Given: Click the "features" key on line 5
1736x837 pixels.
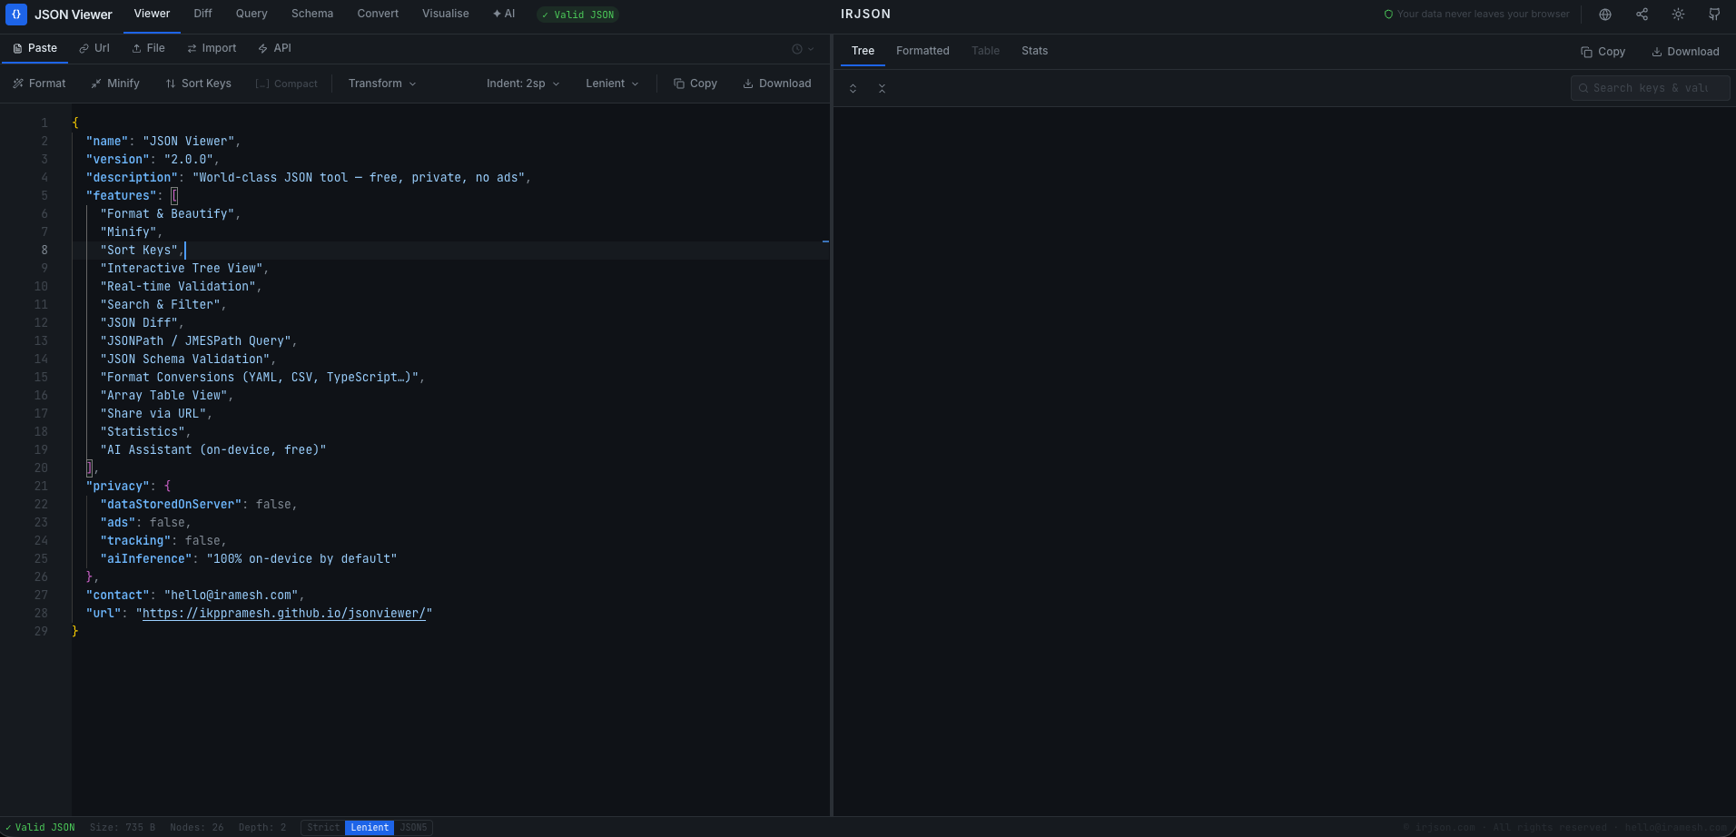Looking at the screenshot, I should tap(121, 195).
